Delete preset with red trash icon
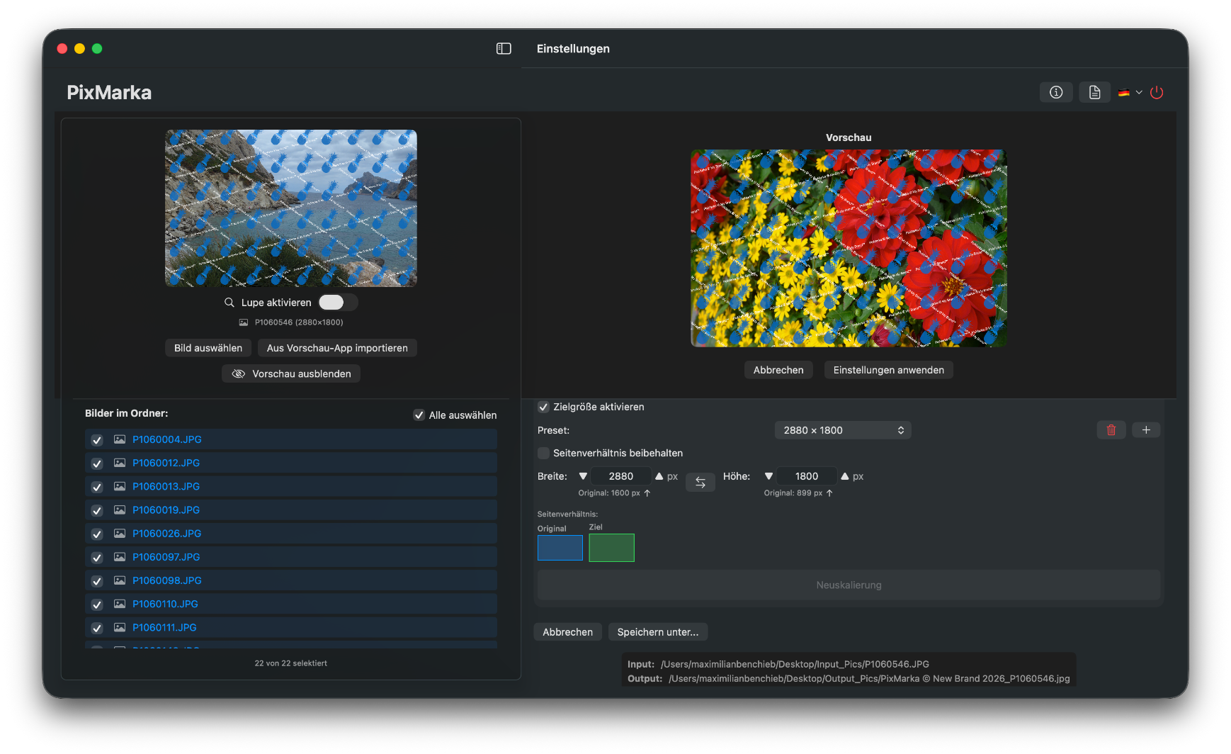The width and height of the screenshot is (1231, 754). tap(1111, 430)
